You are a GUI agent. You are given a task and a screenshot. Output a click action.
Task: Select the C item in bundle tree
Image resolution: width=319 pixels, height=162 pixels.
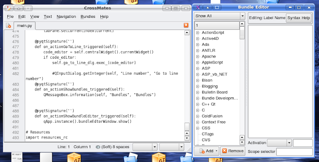click(x=203, y=110)
